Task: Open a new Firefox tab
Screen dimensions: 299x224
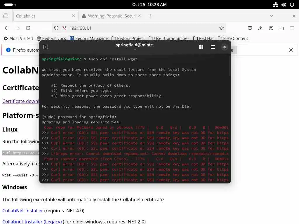Action: (150, 16)
